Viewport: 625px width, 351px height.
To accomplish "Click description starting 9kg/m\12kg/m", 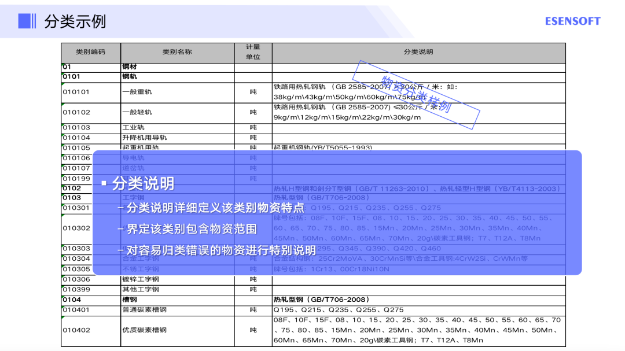I will pos(347,117).
